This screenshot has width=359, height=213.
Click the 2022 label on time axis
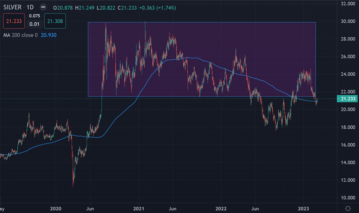coord(221,209)
